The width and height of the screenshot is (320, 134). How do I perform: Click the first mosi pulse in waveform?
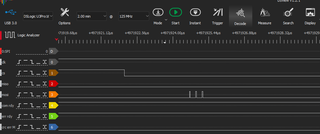pyautogui.click(x=190, y=95)
